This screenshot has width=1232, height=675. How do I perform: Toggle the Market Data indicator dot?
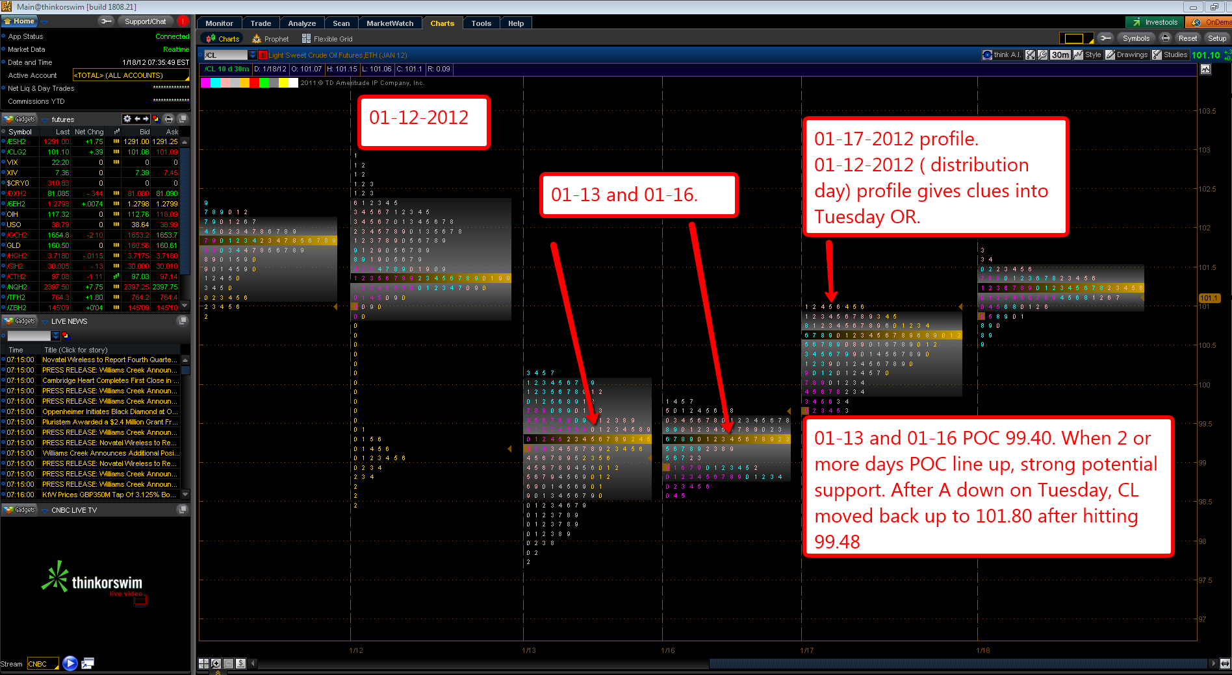pyautogui.click(x=3, y=49)
